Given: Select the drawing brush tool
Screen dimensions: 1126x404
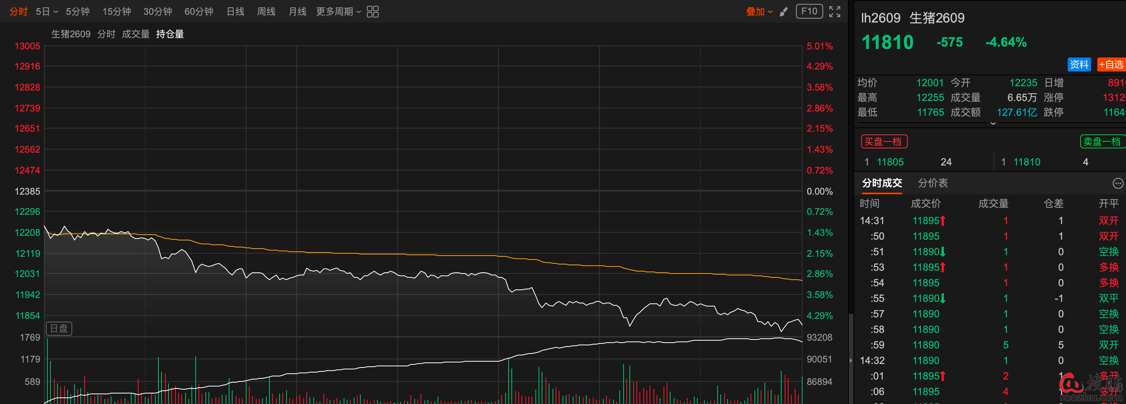Looking at the screenshot, I should [783, 12].
